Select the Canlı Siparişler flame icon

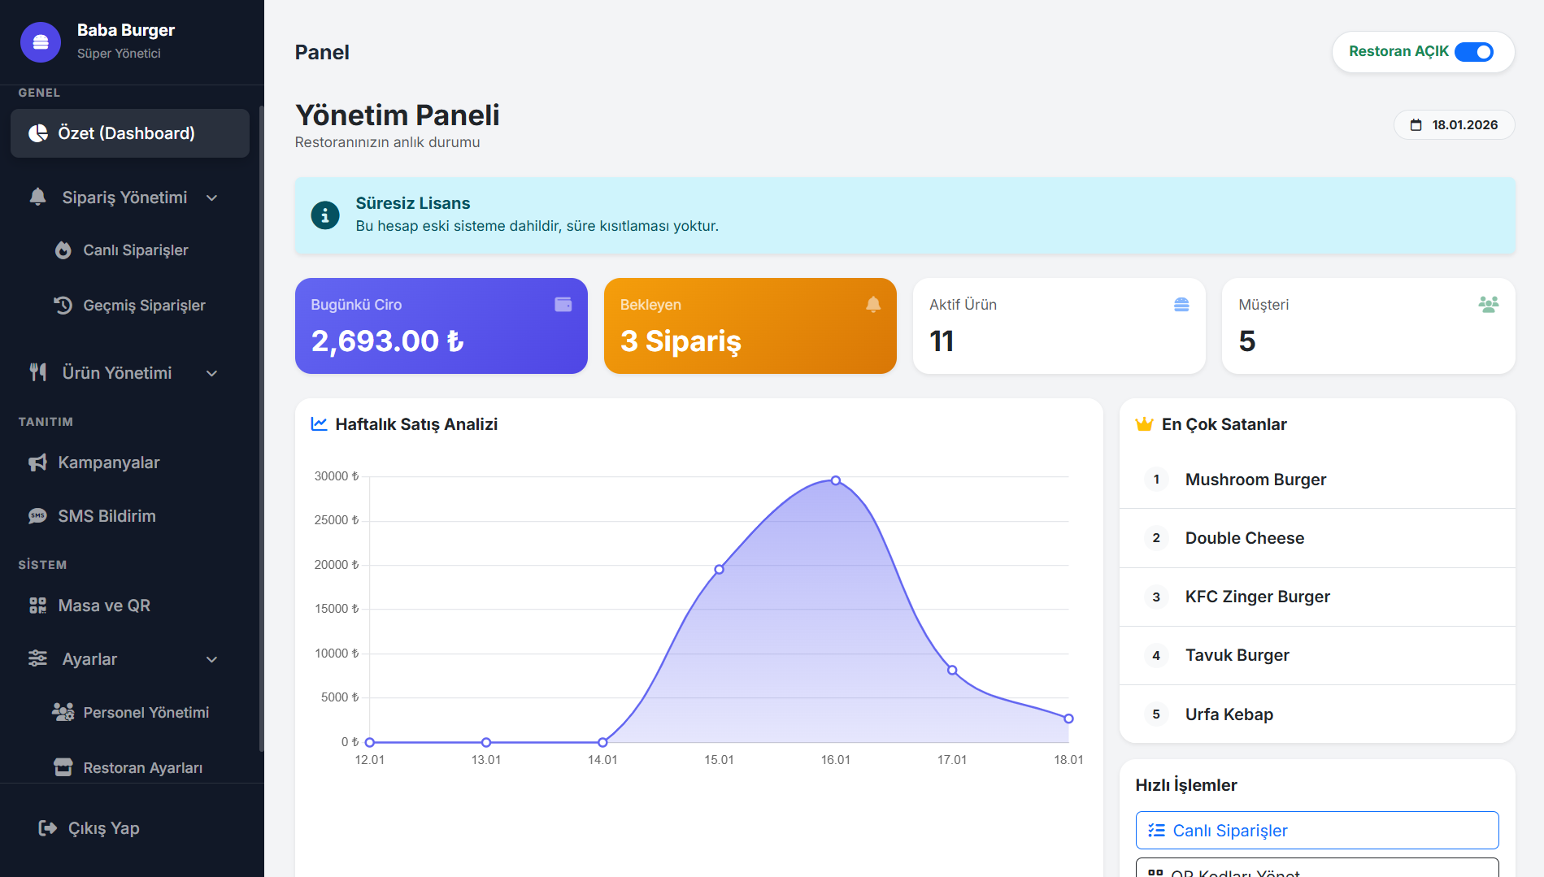[x=63, y=250]
